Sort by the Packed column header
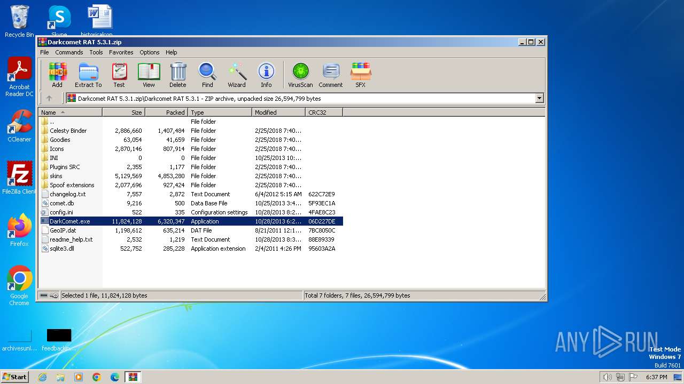Viewport: 684px width, 384px height. [166, 113]
